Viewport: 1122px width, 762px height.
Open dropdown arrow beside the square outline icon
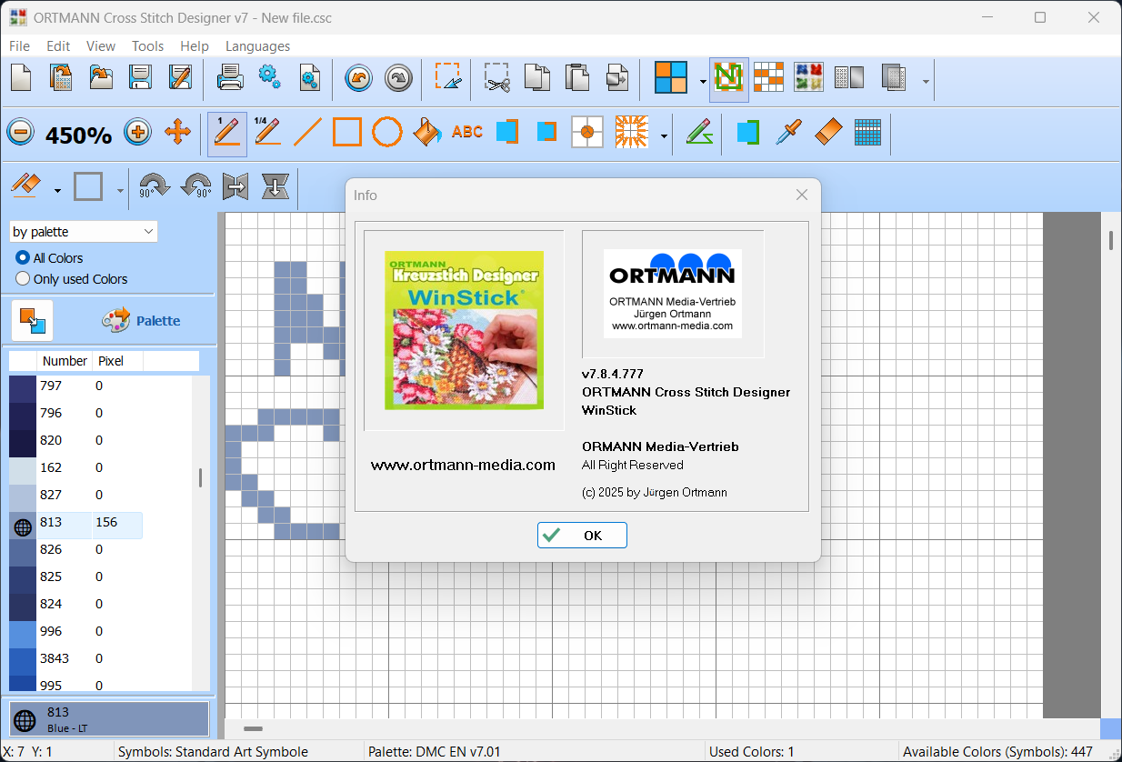120,191
